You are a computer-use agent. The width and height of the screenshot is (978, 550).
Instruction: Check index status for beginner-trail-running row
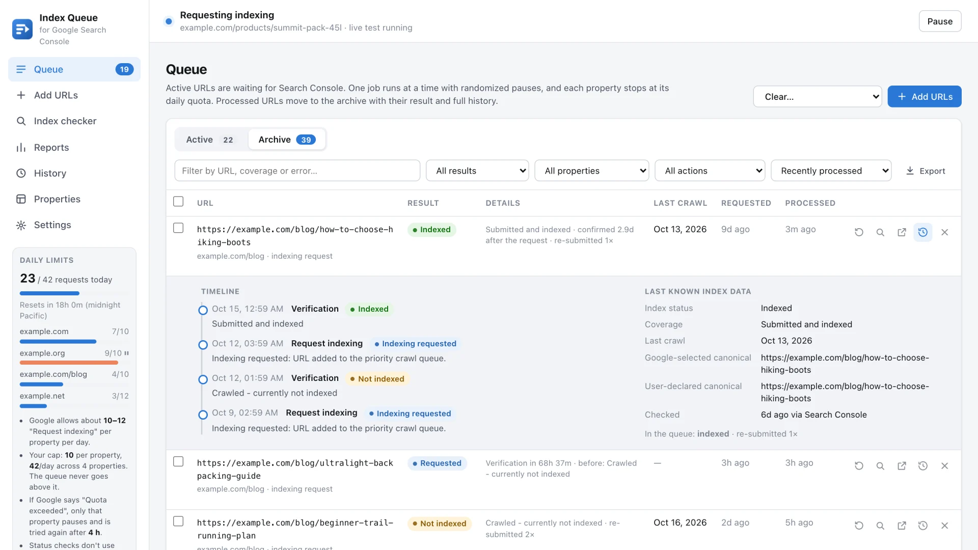click(x=880, y=526)
